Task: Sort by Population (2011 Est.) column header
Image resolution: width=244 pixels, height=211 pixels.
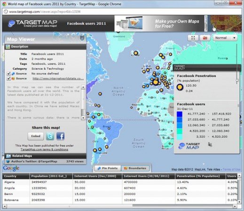Action: [x=51, y=176]
